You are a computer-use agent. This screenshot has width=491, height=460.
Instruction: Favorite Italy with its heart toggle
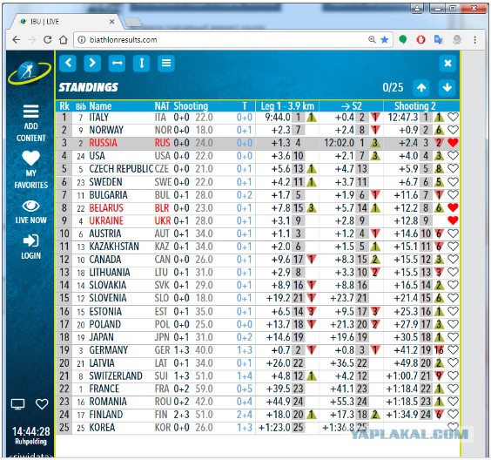pyautogui.click(x=453, y=117)
